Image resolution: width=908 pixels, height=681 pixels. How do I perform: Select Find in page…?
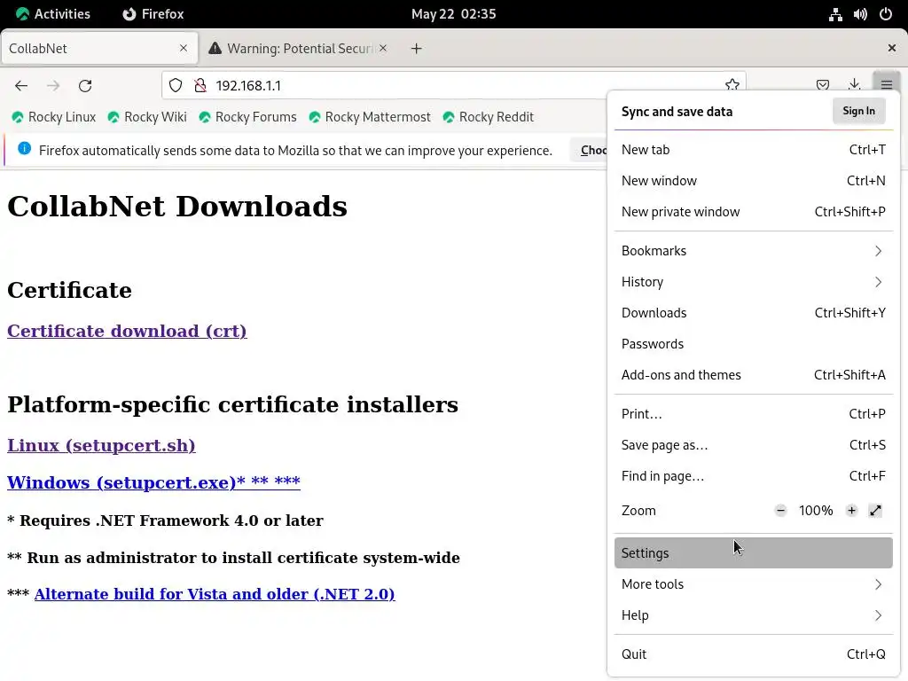(x=754, y=476)
